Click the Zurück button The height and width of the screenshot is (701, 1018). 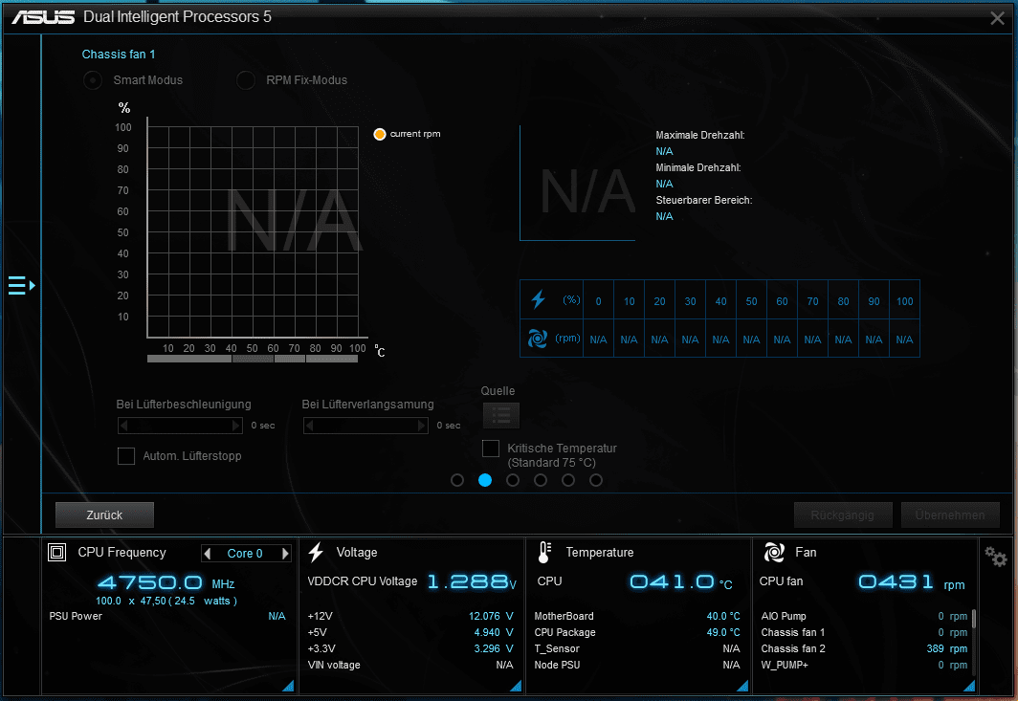(104, 515)
